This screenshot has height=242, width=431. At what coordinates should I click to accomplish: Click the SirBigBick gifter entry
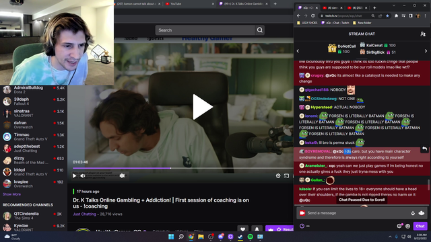point(378,52)
